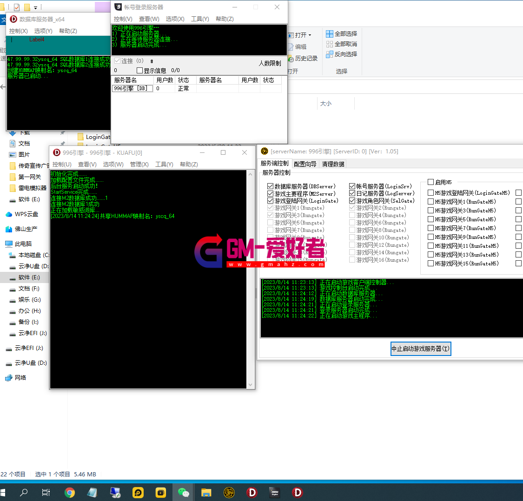Open Task View on the taskbar
The image size is (523, 501).
click(x=46, y=492)
